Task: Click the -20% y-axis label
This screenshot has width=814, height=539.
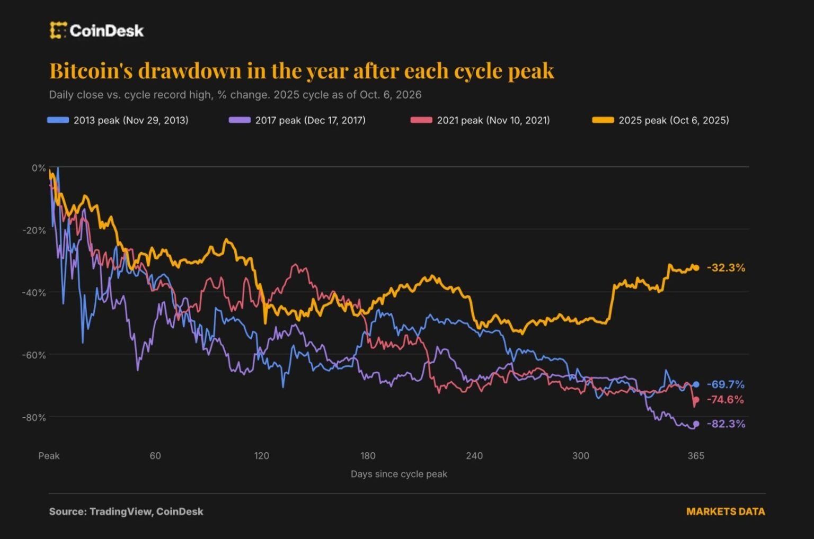Action: point(34,230)
